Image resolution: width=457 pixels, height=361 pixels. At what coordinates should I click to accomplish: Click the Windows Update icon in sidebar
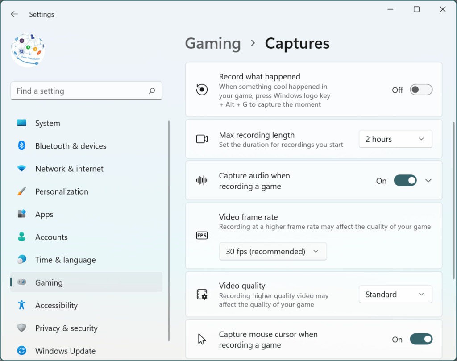click(x=22, y=351)
